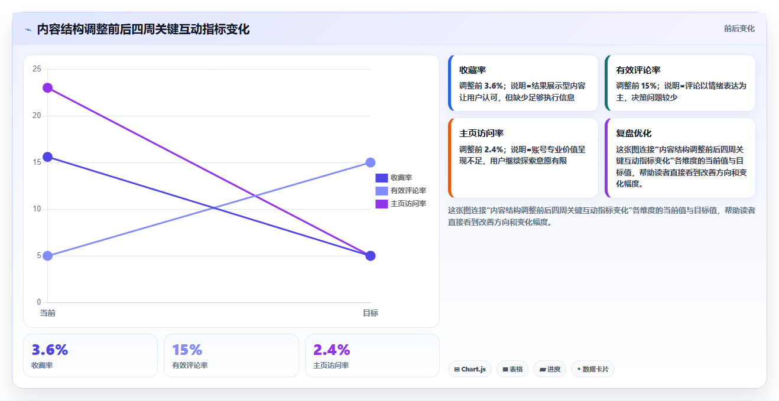Image resolution: width=779 pixels, height=401 pixels.
Task: Select the 收藏率 data point at 当前
Action: point(47,157)
